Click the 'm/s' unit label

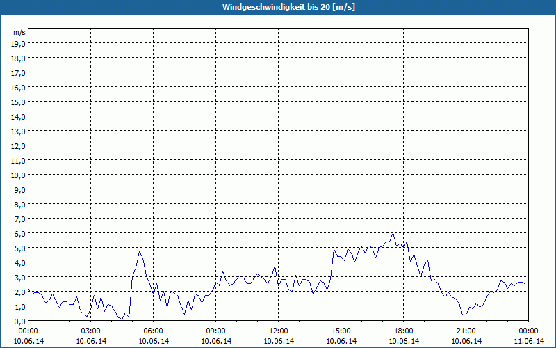click(x=19, y=32)
